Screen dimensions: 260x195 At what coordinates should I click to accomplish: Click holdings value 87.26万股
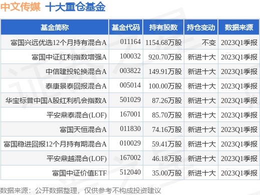pyautogui.click(x=167, y=100)
